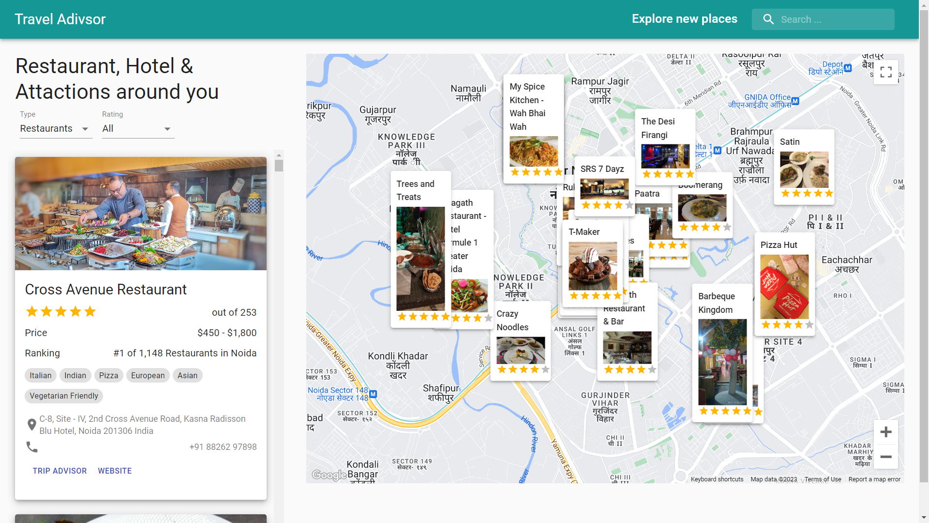Click the metro icon near GNIDA Office
The image size is (929, 523).
coord(795,102)
